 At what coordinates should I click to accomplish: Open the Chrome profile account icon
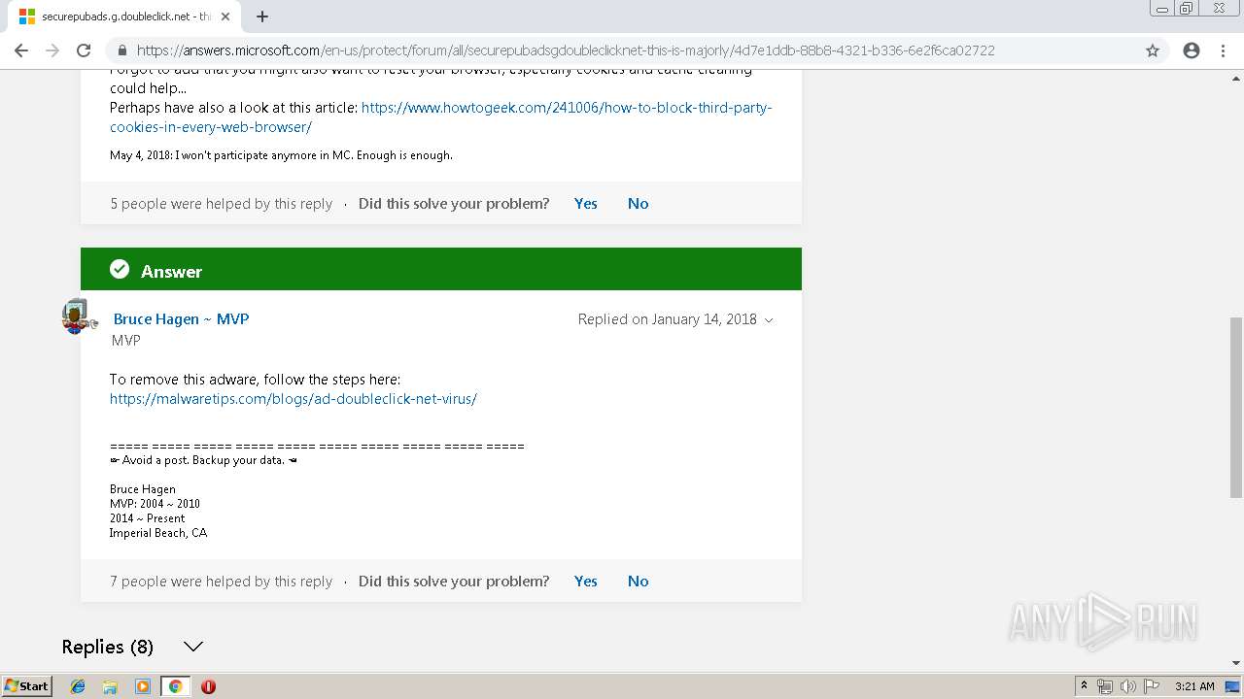pos(1192,50)
